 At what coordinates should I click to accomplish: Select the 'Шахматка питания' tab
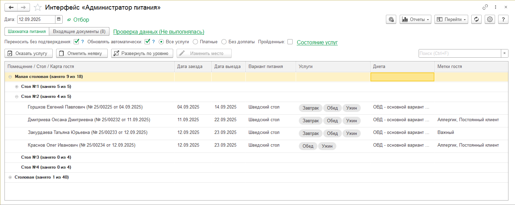pos(27,32)
